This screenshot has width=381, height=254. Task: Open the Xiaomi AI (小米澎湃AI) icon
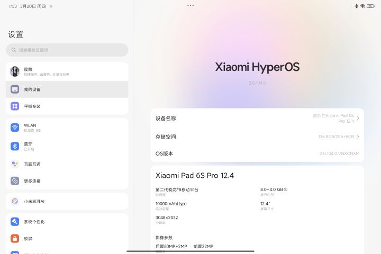point(15,201)
